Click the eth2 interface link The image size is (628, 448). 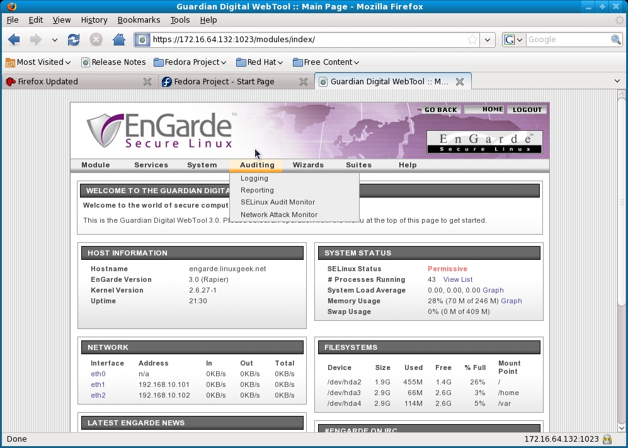pyautogui.click(x=98, y=396)
